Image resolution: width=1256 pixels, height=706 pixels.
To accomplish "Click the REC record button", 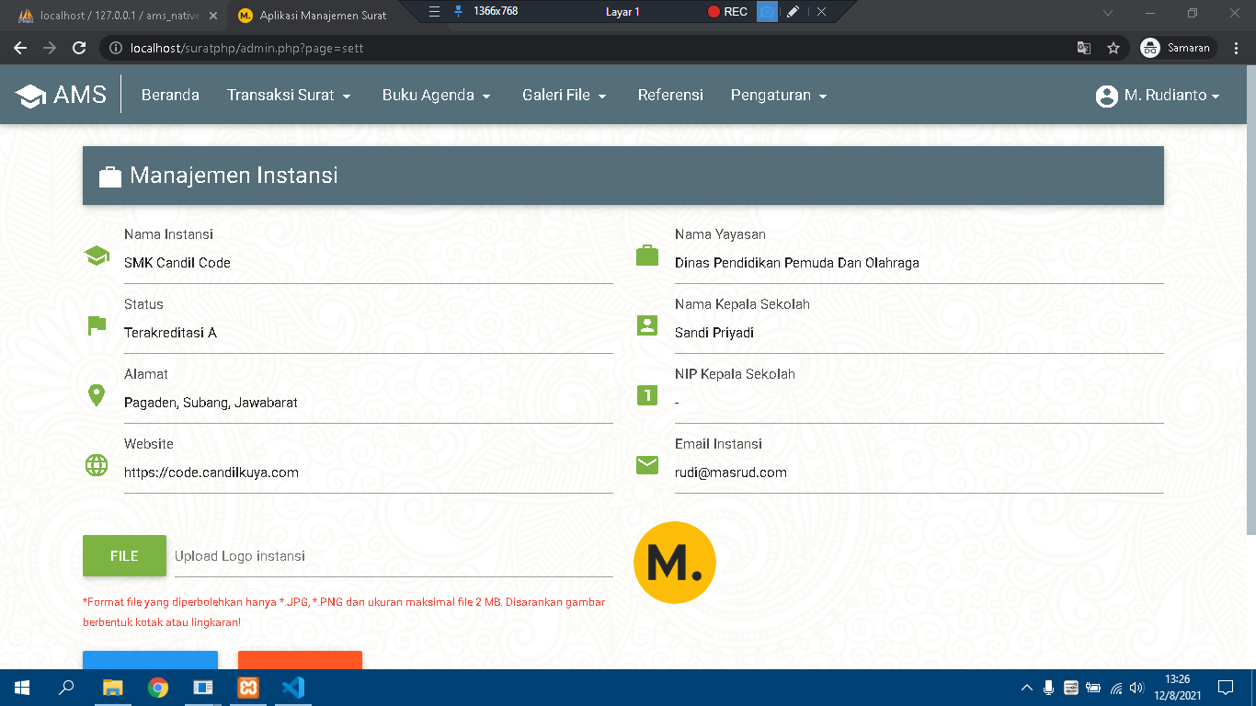I will (728, 12).
